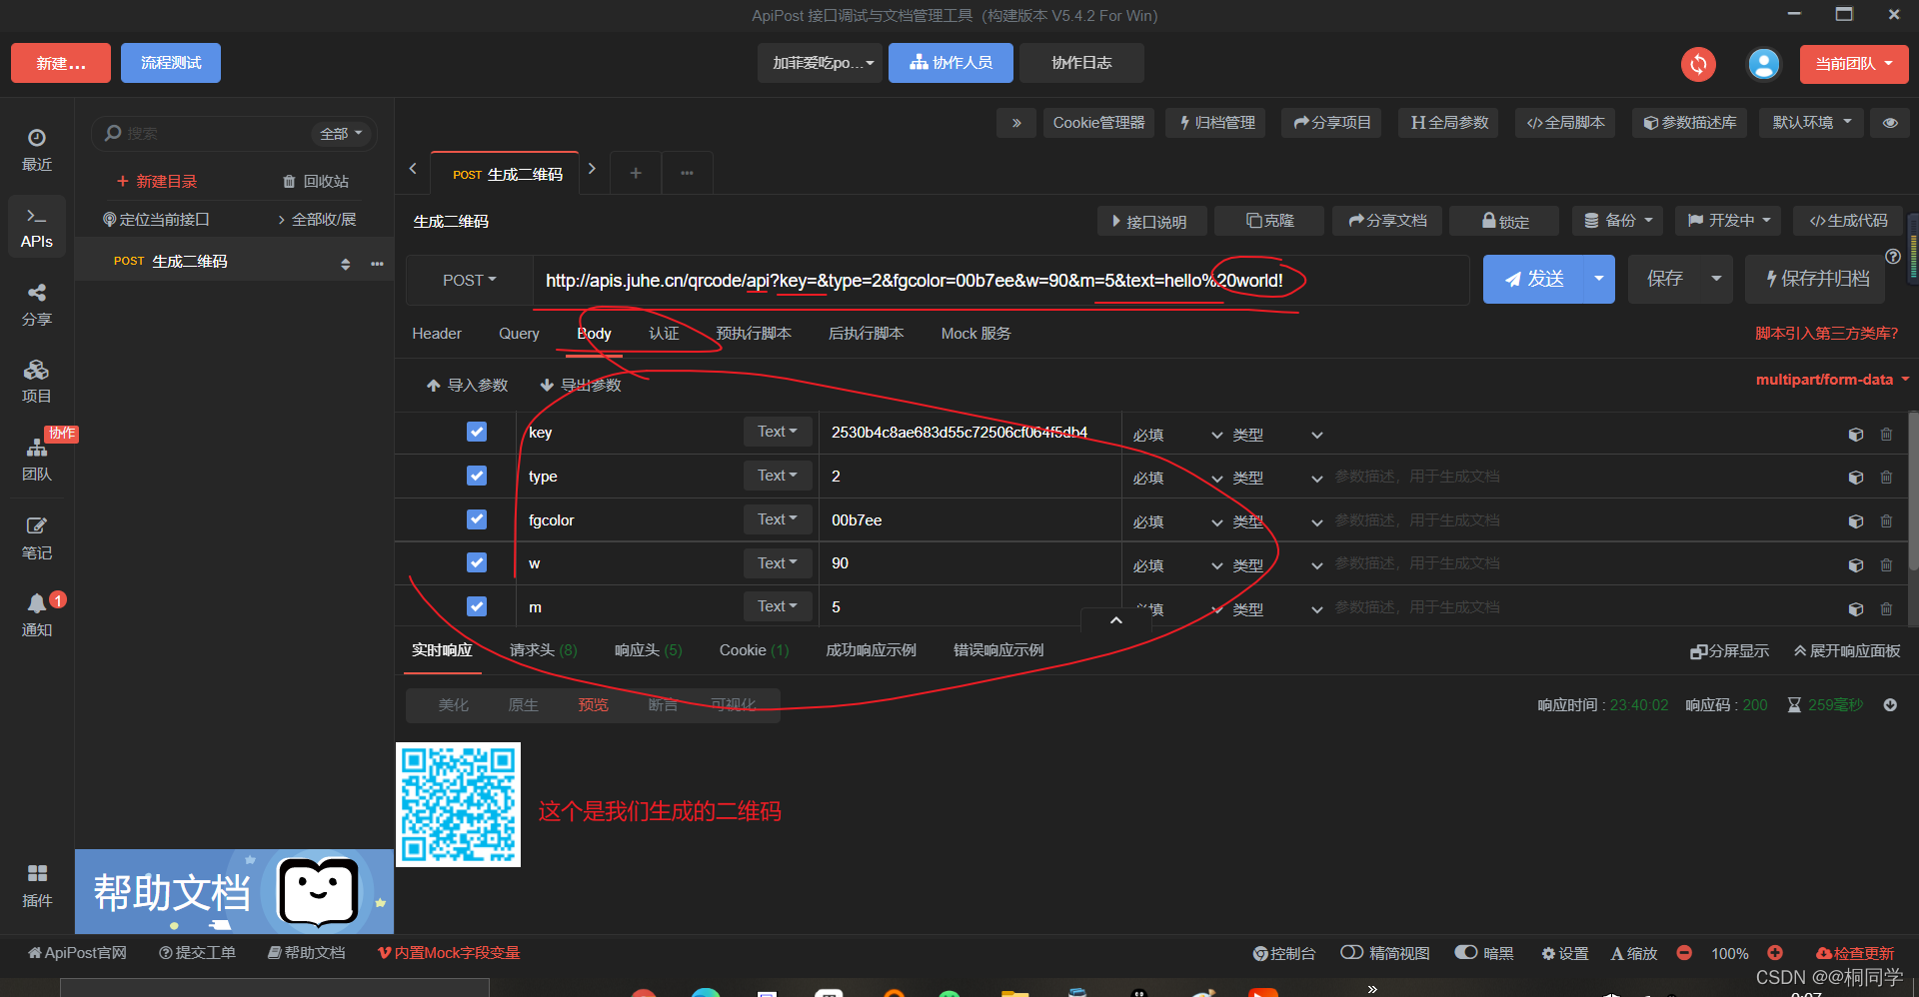Uncheck the fgcolor parameter checkbox
The image size is (1919, 997).
click(x=477, y=519)
